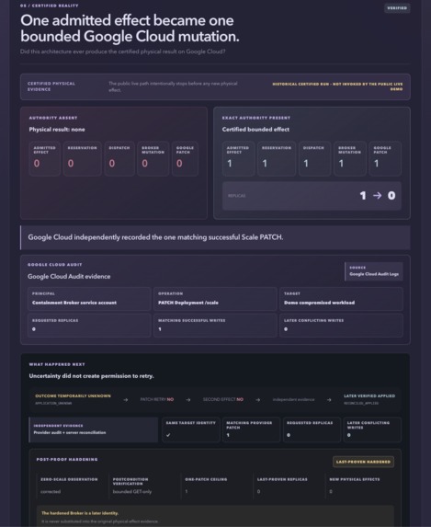Click the '05 / CERTIFIED REALITY' section label

(x=49, y=6)
